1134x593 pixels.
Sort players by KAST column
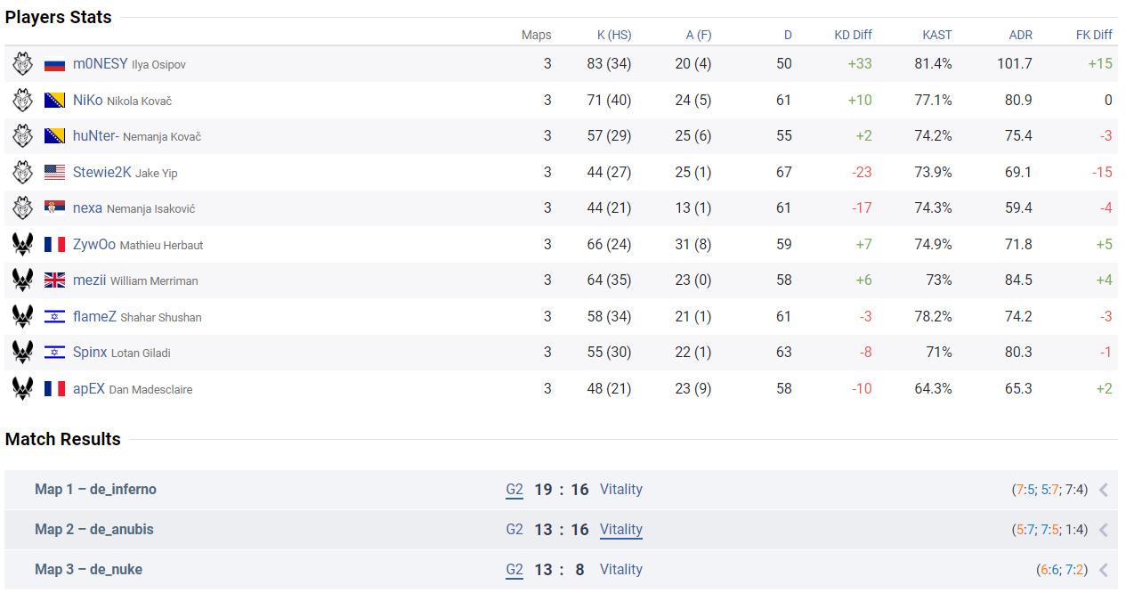click(936, 35)
